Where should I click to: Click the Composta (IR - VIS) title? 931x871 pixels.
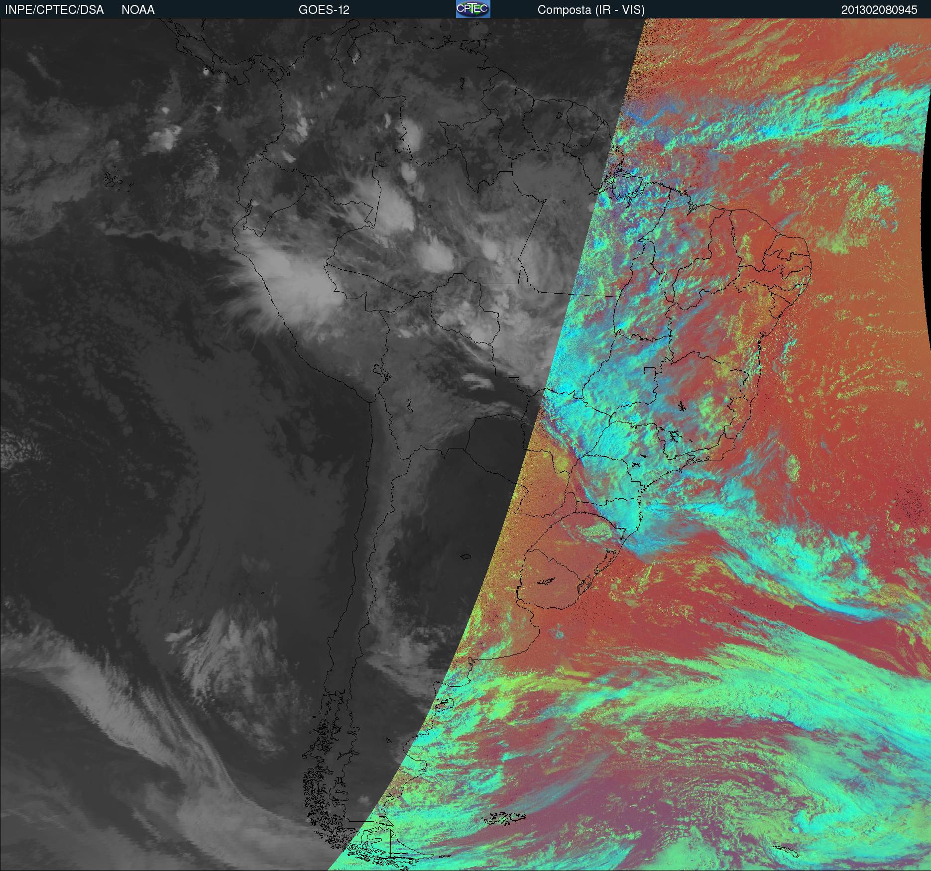591,10
